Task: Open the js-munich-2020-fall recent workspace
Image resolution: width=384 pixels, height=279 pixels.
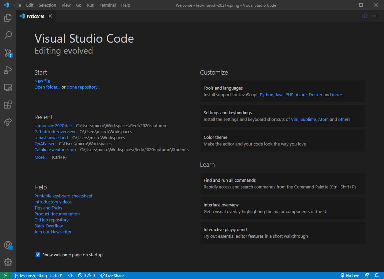Action: [53, 126]
